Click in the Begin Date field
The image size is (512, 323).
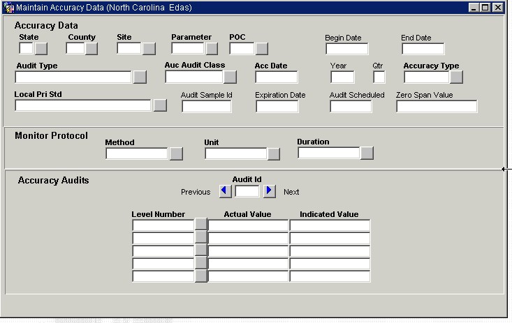coord(346,49)
